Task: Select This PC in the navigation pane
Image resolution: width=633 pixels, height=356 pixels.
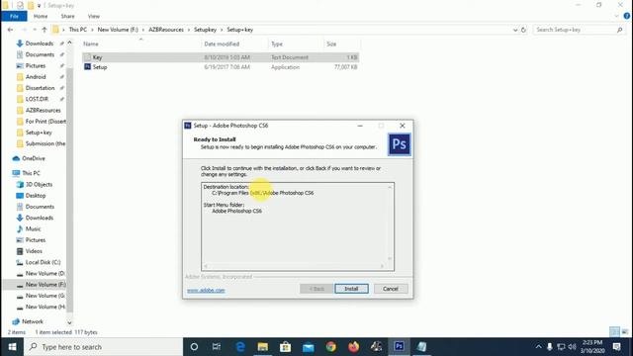Action: 31,173
